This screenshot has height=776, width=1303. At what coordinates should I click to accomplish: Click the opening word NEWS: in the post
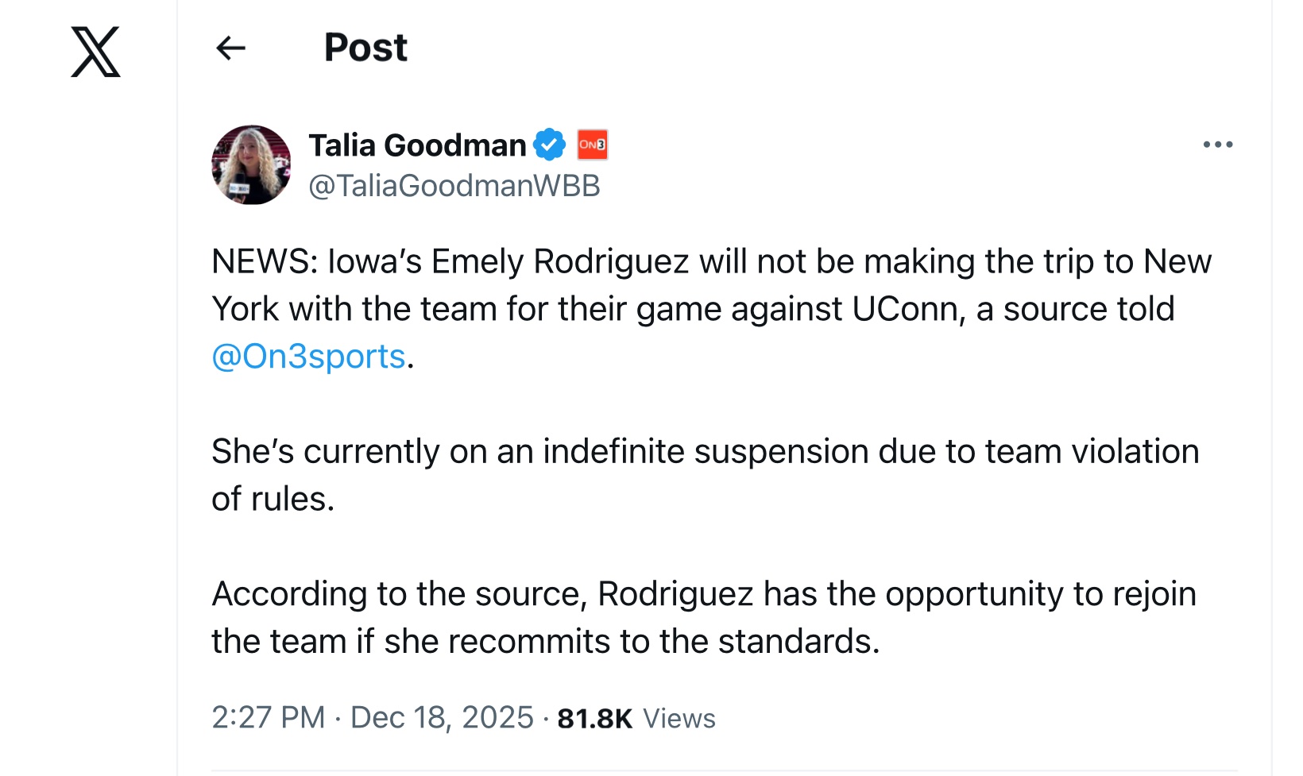click(x=264, y=261)
